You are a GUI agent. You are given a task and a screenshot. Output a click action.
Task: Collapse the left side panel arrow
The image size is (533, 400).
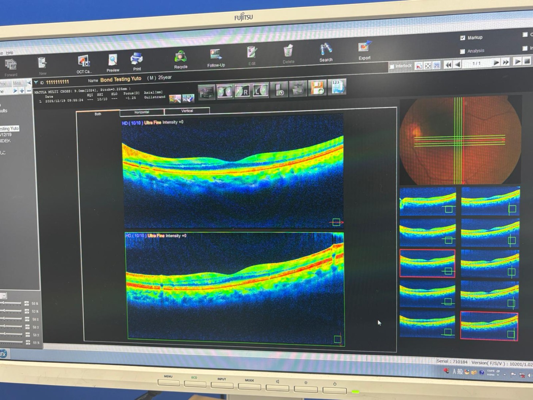point(29,83)
